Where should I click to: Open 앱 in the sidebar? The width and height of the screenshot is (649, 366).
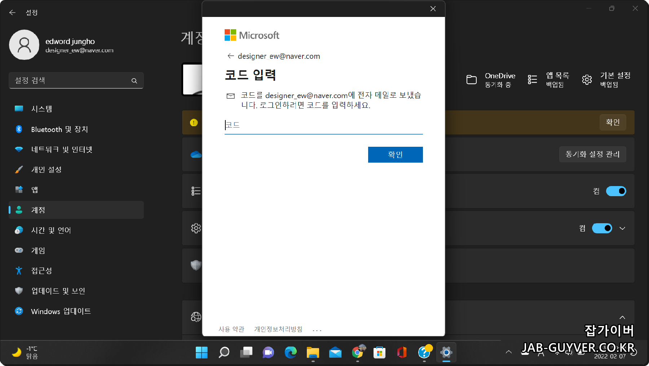76,190
